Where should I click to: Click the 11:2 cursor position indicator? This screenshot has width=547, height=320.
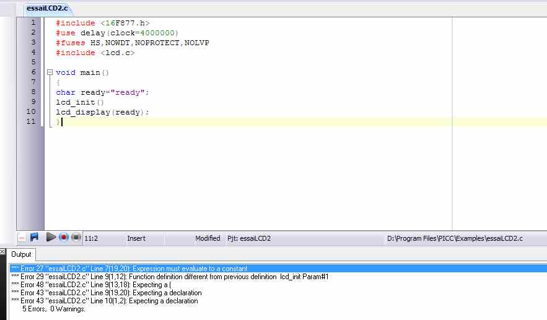click(x=92, y=238)
